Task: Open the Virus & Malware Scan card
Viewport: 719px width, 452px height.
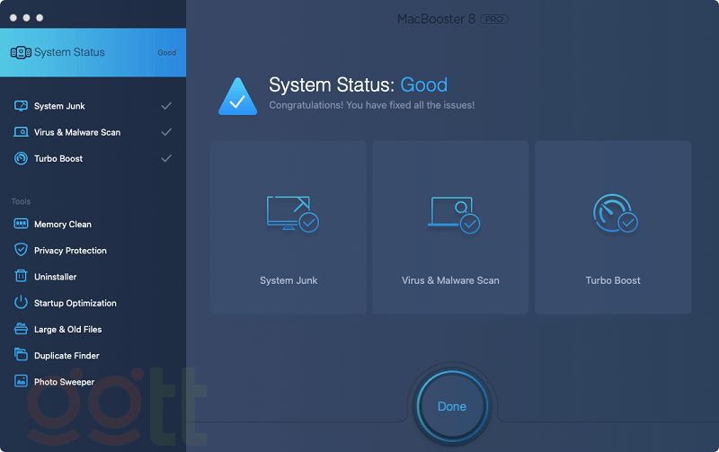Action: [x=450, y=227]
